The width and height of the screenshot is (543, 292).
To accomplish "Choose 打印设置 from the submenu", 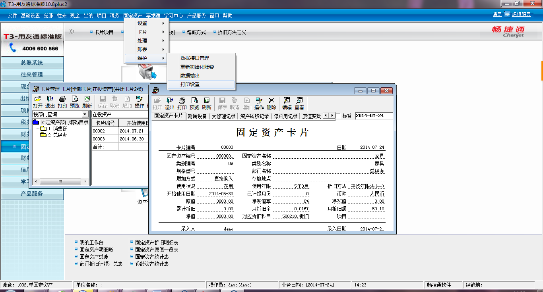I will (x=201, y=85).
